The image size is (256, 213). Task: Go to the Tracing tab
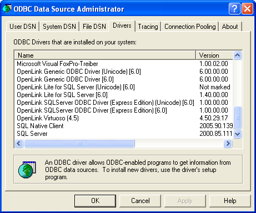pyautogui.click(x=148, y=27)
